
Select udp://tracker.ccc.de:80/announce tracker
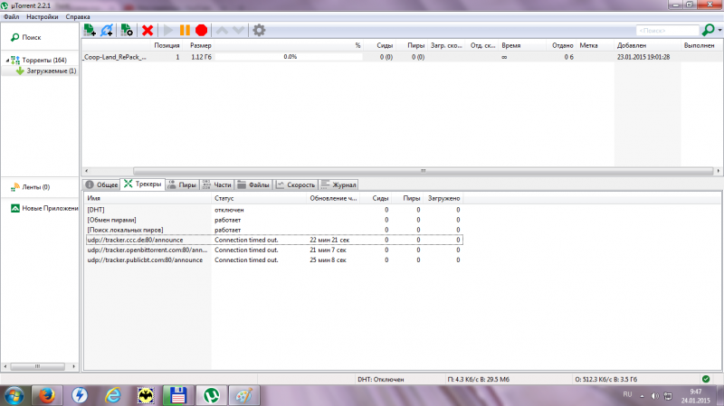pyautogui.click(x=274, y=240)
